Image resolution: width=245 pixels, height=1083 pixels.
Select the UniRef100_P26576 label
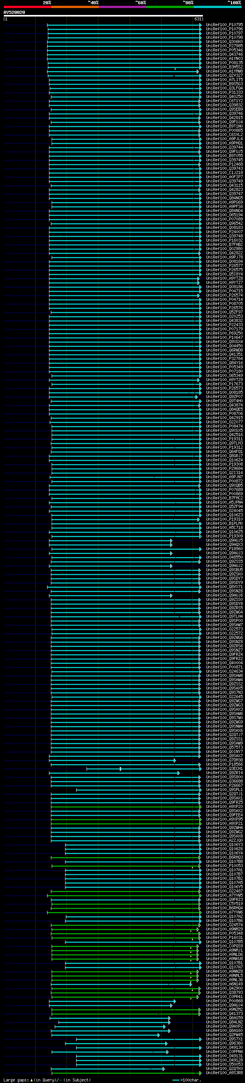pyautogui.click(x=224, y=308)
